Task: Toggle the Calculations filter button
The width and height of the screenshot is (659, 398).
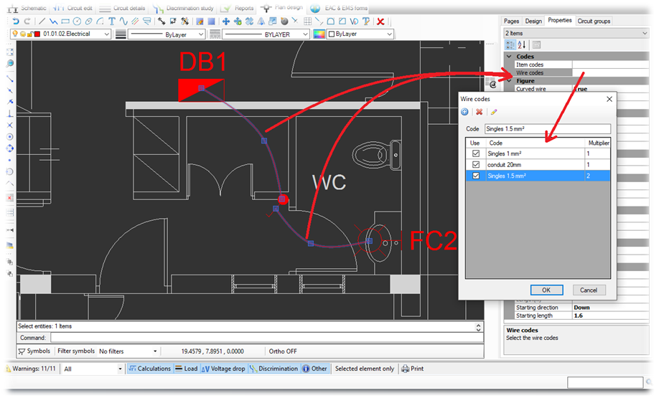Action: click(149, 369)
